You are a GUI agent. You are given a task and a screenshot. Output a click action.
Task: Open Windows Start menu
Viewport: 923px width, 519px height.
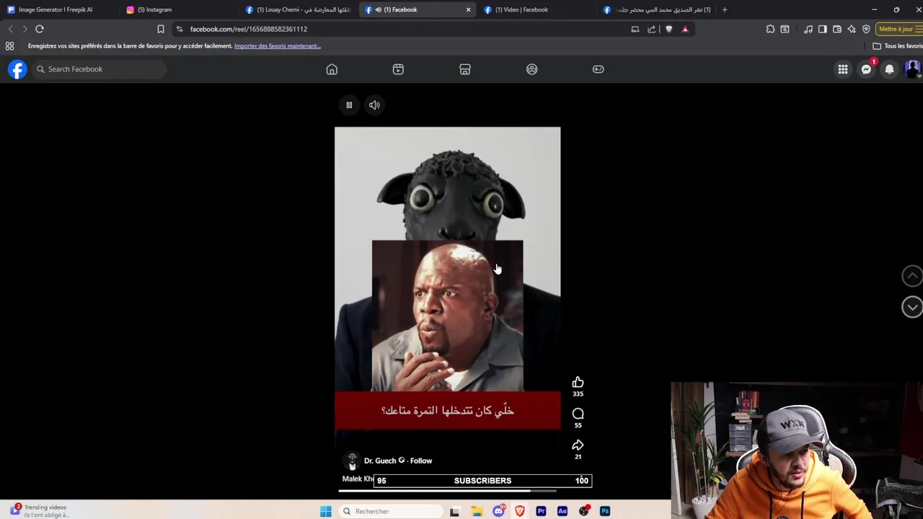tap(325, 511)
